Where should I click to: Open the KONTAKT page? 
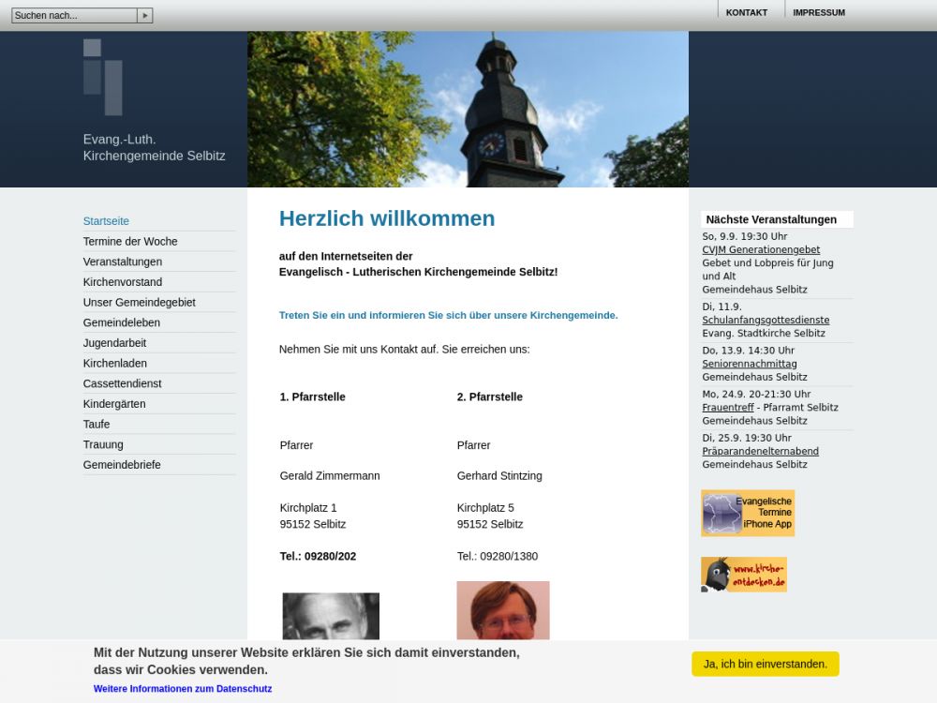746,13
